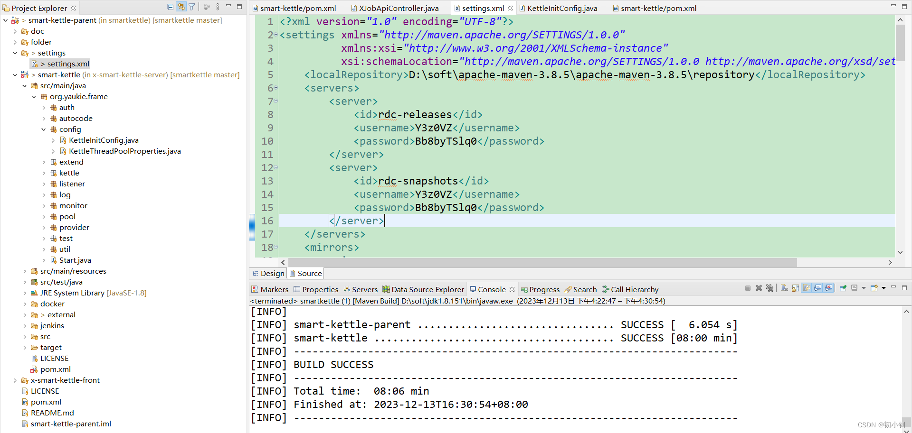Viewport: 912px width, 433px height.
Task: Click the editor vertical scrollbar thumb
Action: click(900, 43)
